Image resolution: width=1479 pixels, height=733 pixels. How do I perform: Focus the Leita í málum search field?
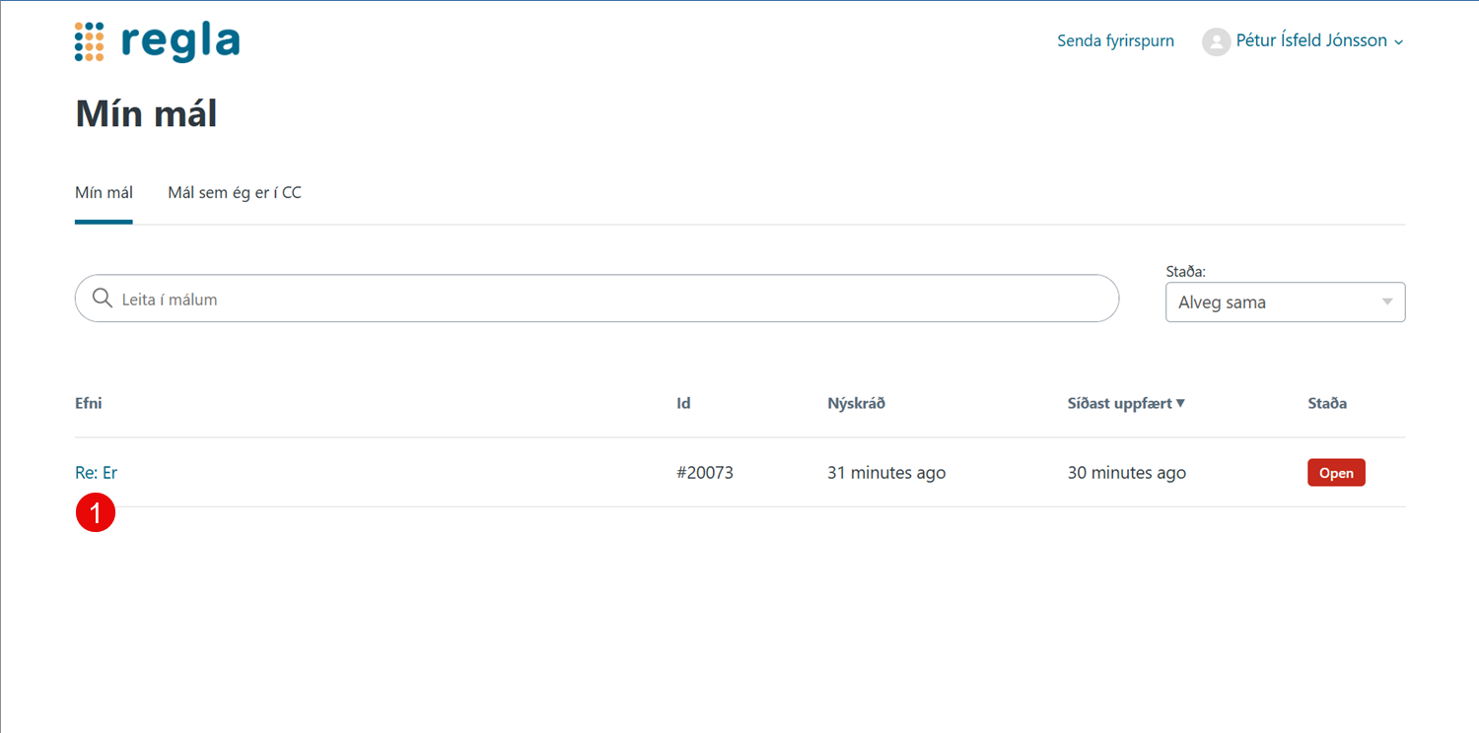pyautogui.click(x=611, y=299)
